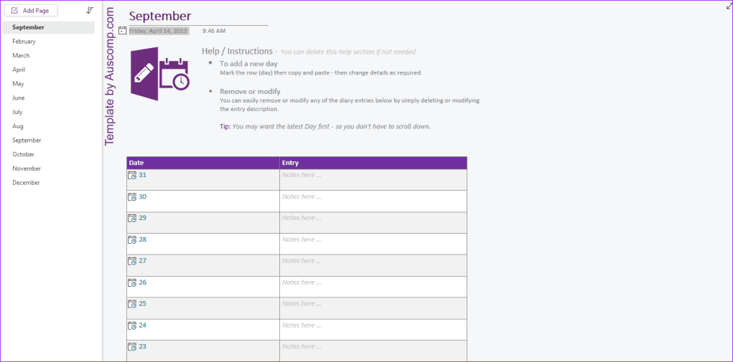733x362 pixels.
Task: Click date number 24 in table
Action: click(143, 325)
